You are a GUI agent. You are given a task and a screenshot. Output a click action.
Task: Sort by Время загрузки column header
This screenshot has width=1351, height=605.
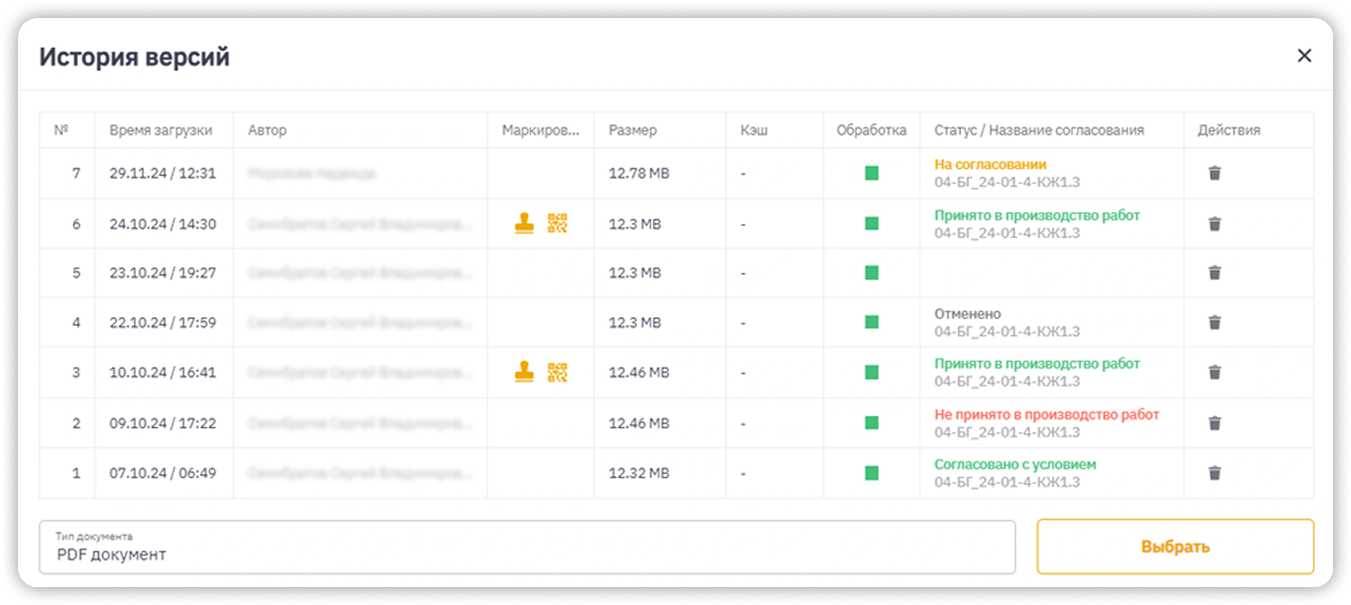(160, 130)
